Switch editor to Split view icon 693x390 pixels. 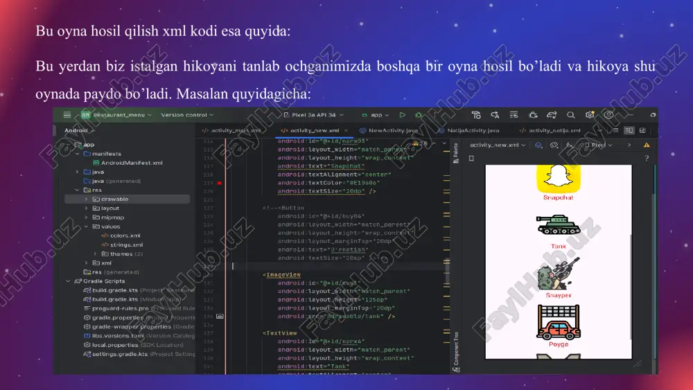point(629,130)
